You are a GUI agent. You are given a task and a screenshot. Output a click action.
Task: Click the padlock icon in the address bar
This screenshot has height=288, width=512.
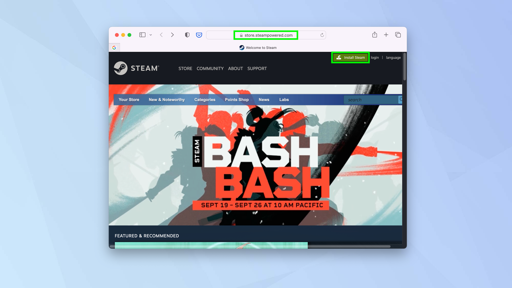point(241,35)
